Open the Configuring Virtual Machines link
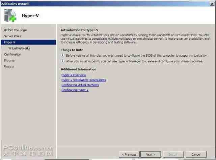Image resolution: width=216 pixels, height=160 pixels. (x=80, y=85)
